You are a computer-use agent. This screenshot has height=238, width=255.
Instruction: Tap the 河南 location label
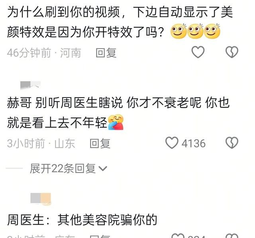[x=71, y=53]
